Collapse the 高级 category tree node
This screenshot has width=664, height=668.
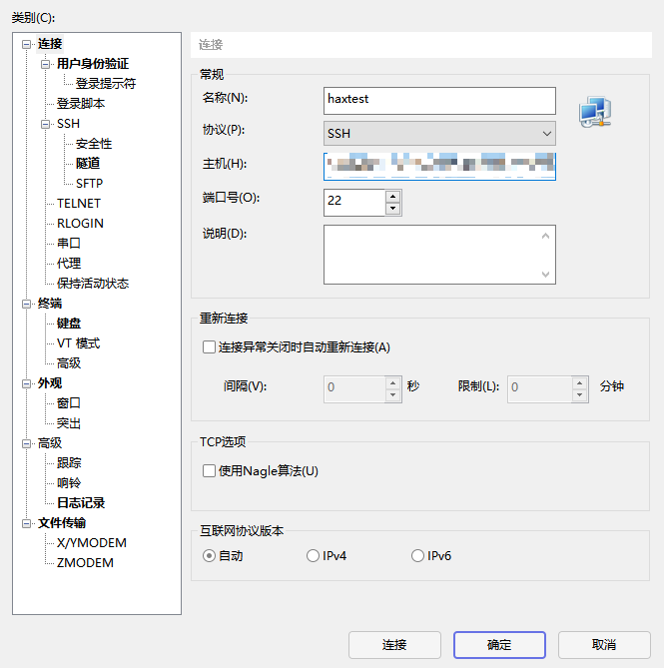26,443
